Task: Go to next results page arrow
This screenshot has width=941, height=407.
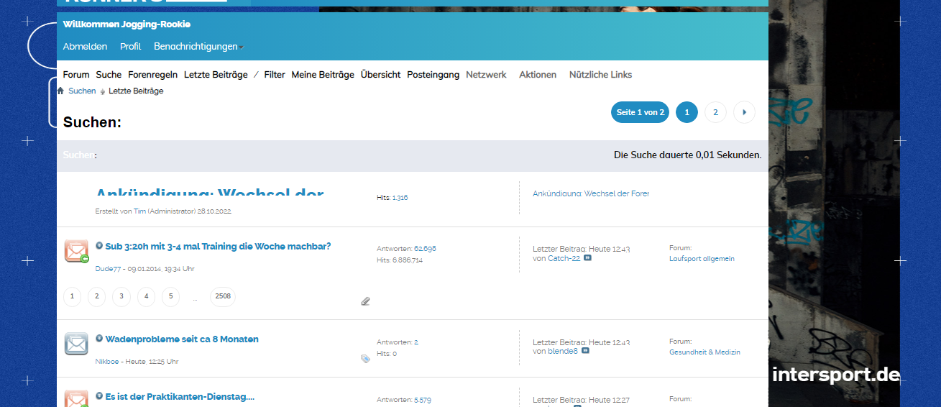Action: click(744, 112)
